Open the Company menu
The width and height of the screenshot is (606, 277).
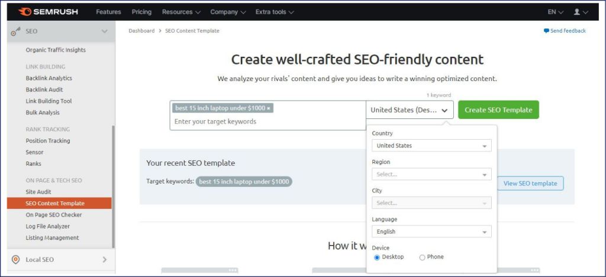click(x=228, y=12)
